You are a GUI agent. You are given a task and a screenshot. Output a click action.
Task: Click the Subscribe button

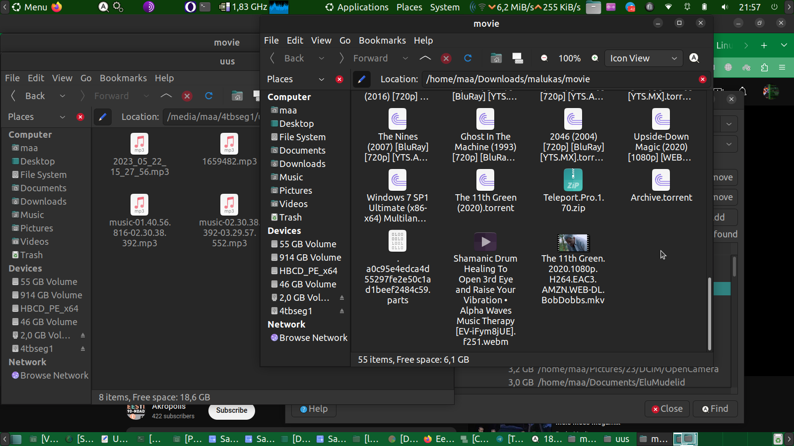[x=231, y=410]
